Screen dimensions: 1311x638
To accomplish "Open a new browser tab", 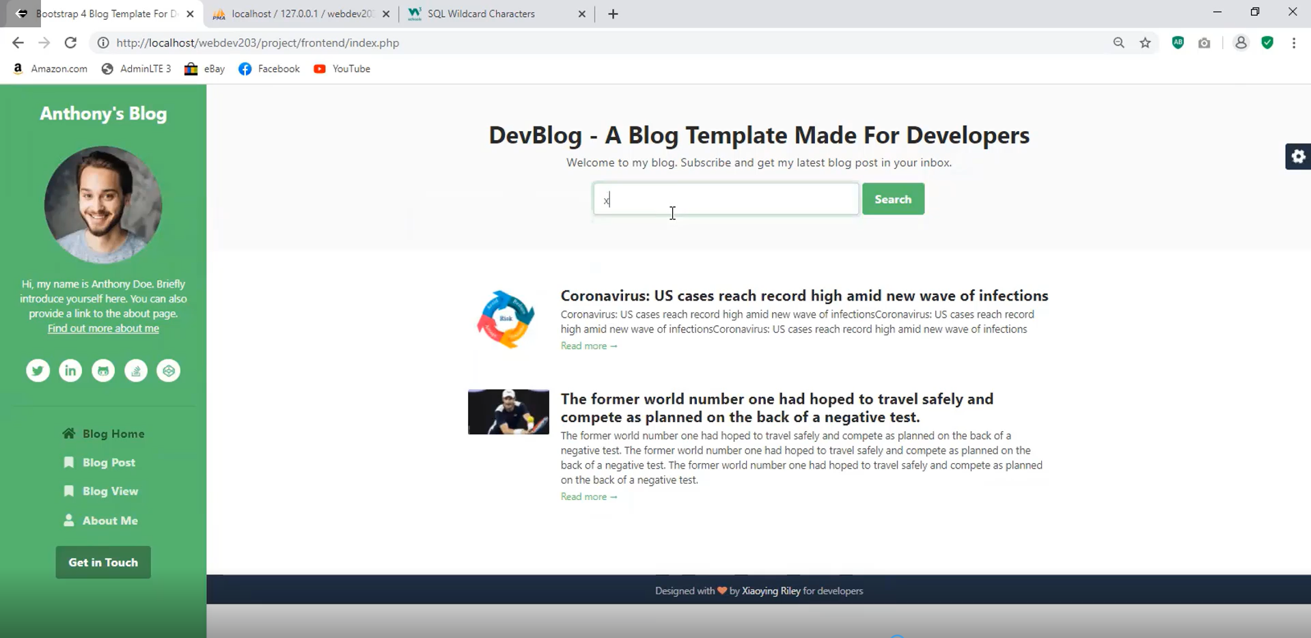I will pos(613,14).
